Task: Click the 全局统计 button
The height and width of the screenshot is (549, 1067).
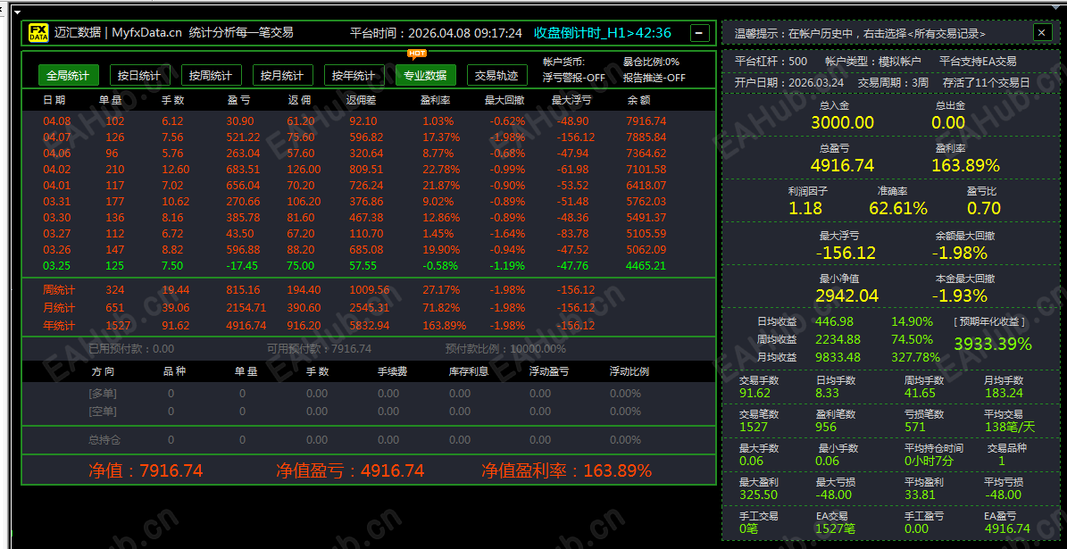Action: coord(68,75)
